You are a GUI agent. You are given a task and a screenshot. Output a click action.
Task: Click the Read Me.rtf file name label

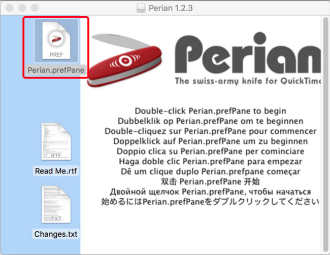(56, 171)
